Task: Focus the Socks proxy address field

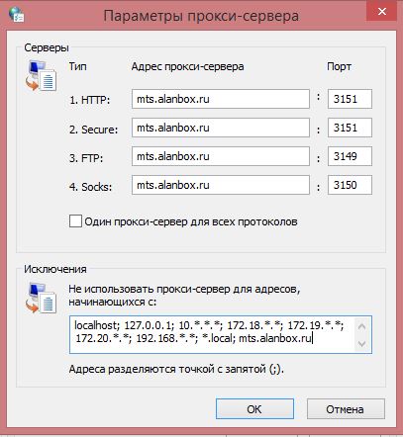Action: tap(221, 185)
